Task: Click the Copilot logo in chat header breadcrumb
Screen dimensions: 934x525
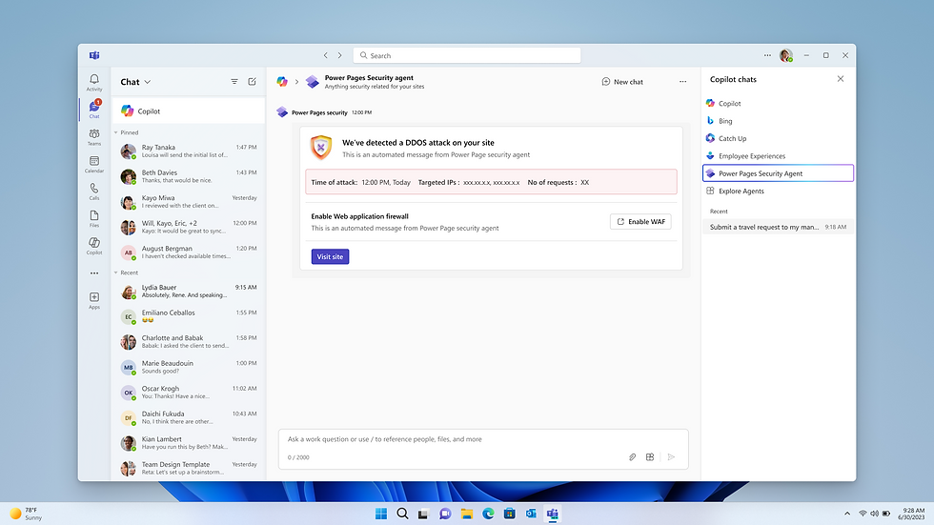Action: tap(282, 82)
